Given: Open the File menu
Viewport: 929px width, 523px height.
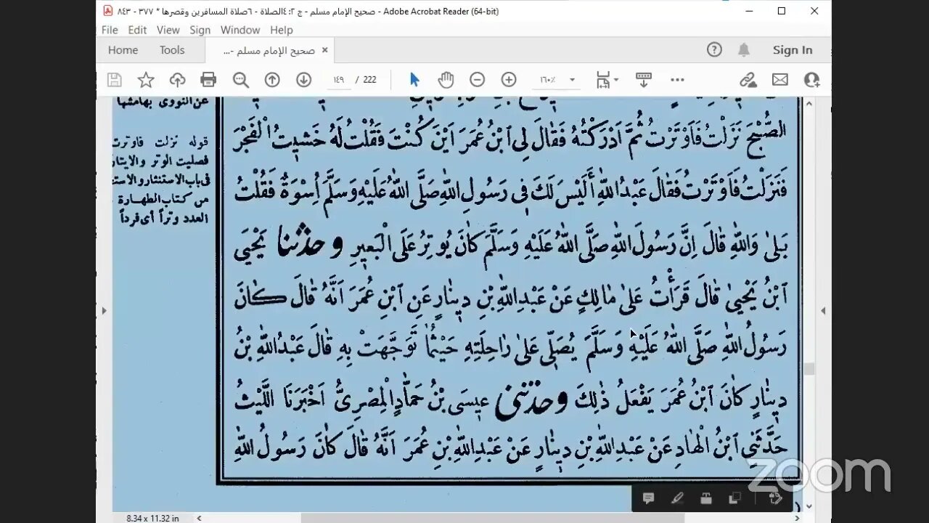Looking at the screenshot, I should tap(110, 30).
